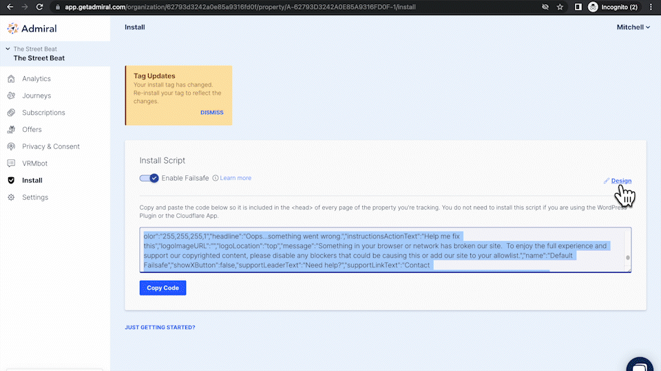Open the Offers page

32,130
